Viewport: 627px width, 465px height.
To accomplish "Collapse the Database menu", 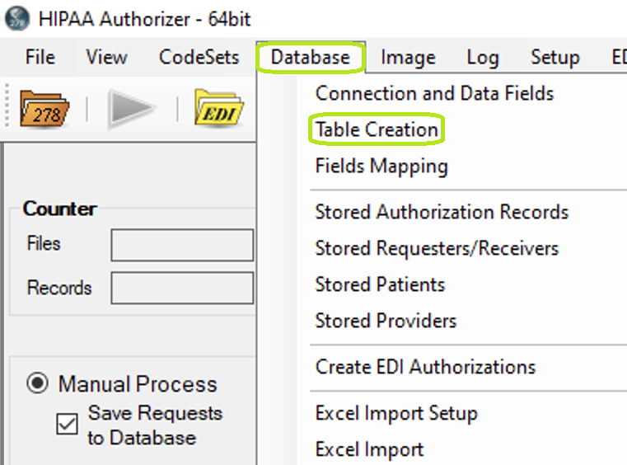I will 311,57.
